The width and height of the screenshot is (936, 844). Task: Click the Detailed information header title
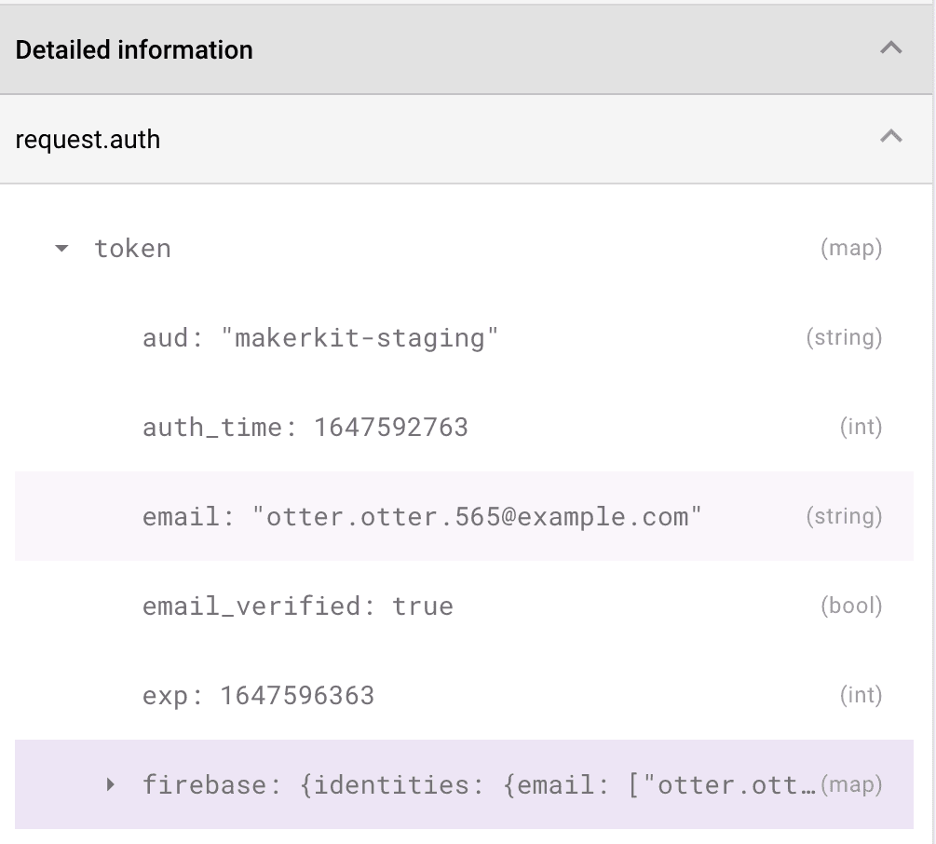coord(133,49)
